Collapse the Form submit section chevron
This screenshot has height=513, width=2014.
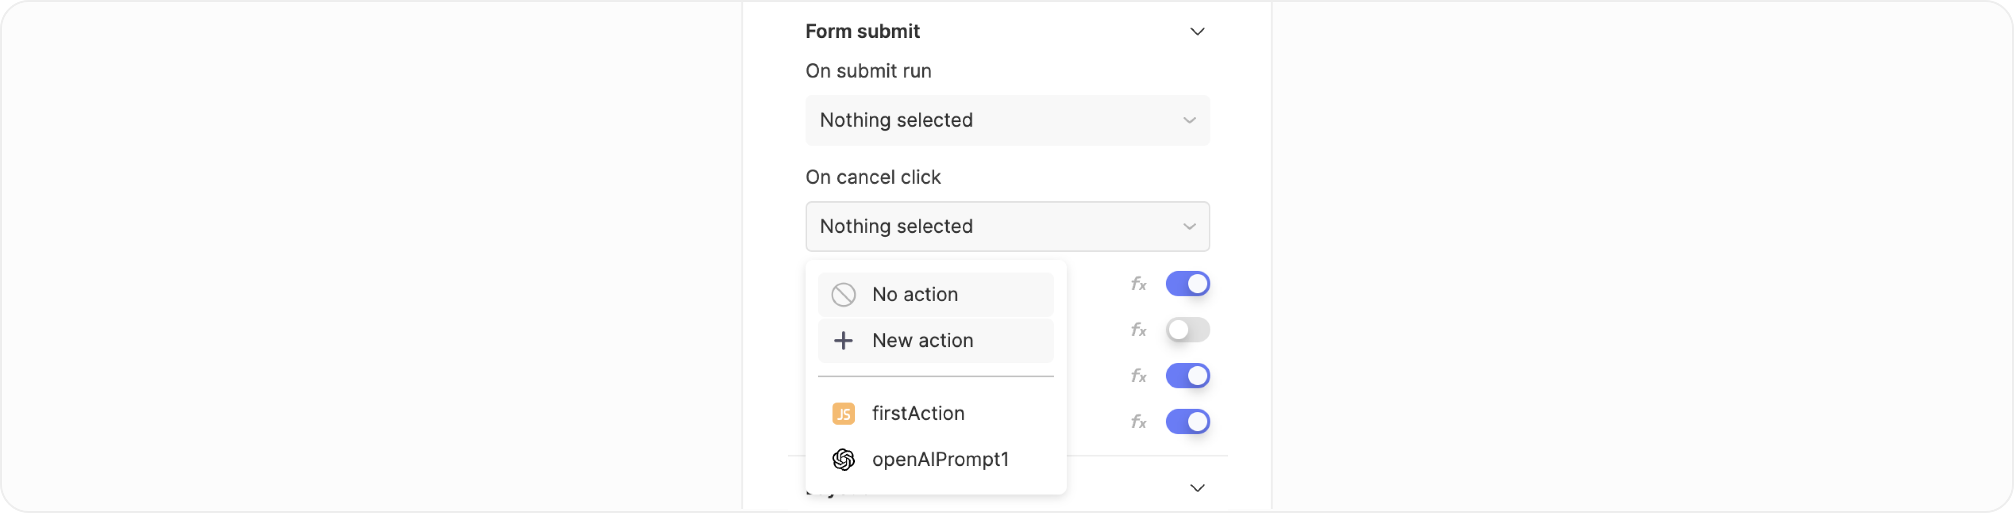pos(1196,32)
